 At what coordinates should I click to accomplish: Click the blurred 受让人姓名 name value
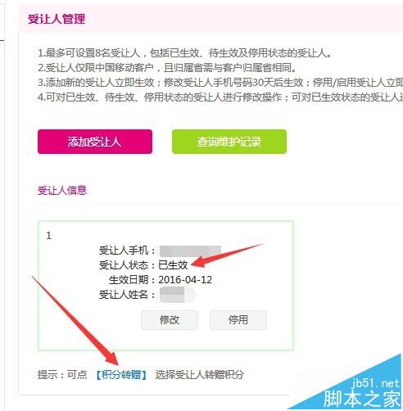(178, 295)
